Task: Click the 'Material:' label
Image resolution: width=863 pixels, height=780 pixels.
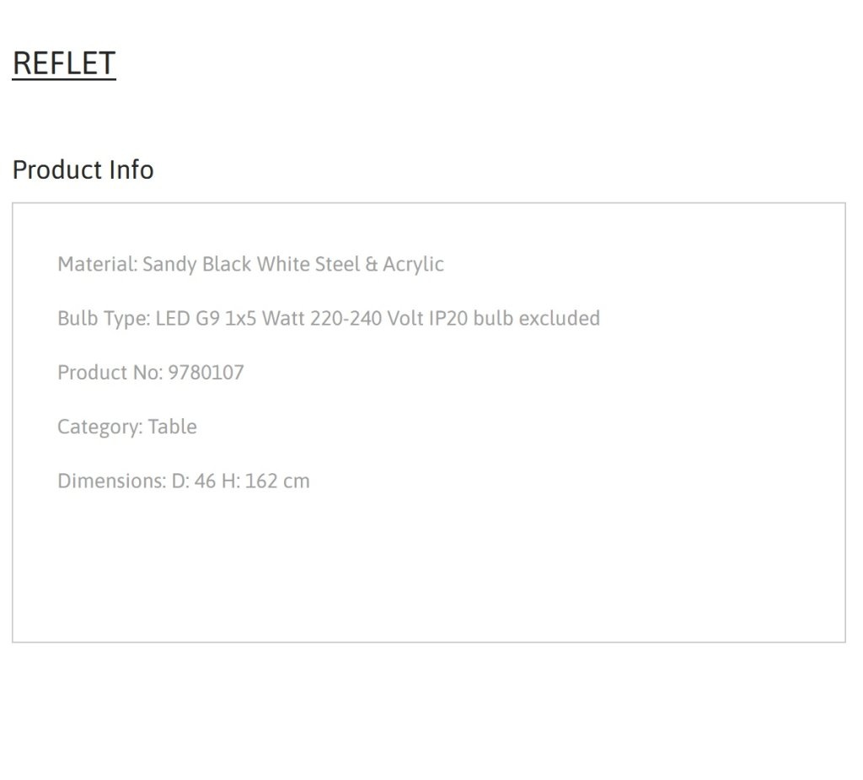Action: pyautogui.click(x=98, y=265)
